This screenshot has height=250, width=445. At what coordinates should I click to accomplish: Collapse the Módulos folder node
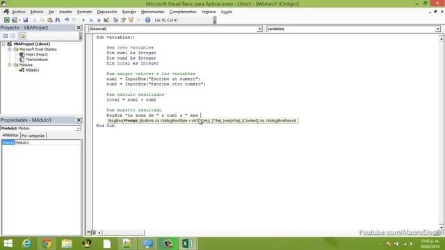click(x=9, y=65)
